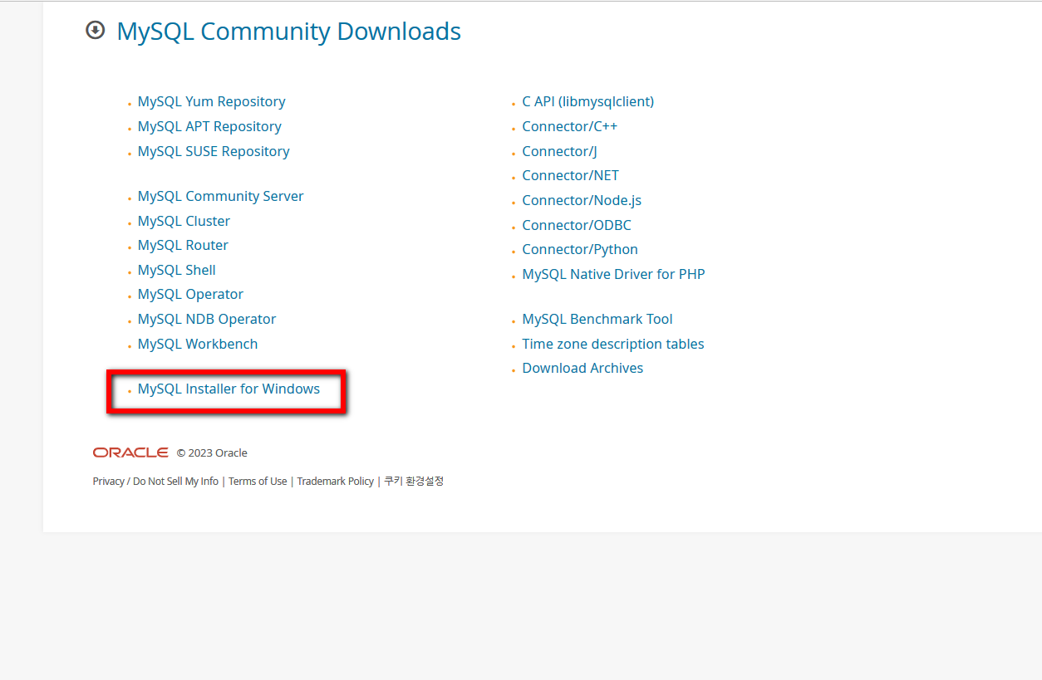
Task: Open MySQL SUSE Repository link
Action: click(214, 152)
